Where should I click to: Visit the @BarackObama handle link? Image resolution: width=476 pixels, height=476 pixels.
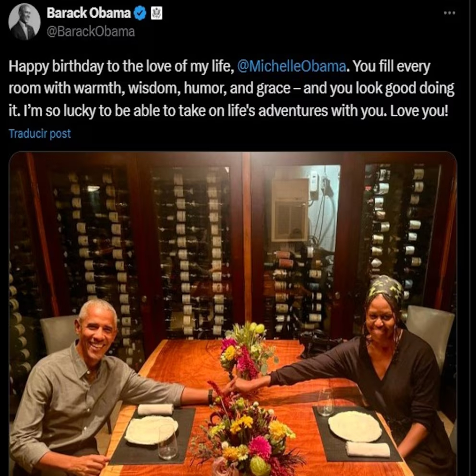pyautogui.click(x=91, y=32)
